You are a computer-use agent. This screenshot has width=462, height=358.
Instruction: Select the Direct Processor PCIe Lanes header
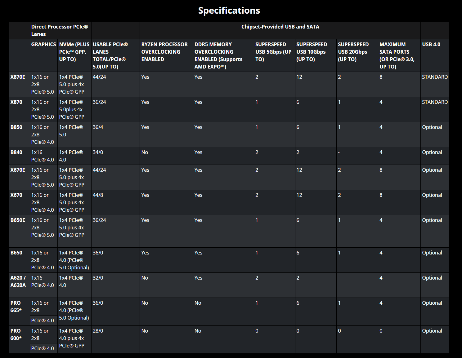60,30
